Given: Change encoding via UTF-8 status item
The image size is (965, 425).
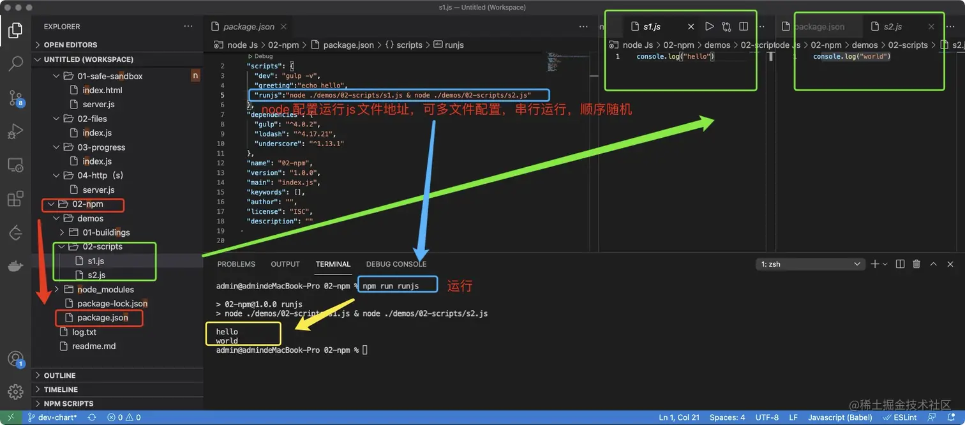Looking at the screenshot, I should coord(767,417).
